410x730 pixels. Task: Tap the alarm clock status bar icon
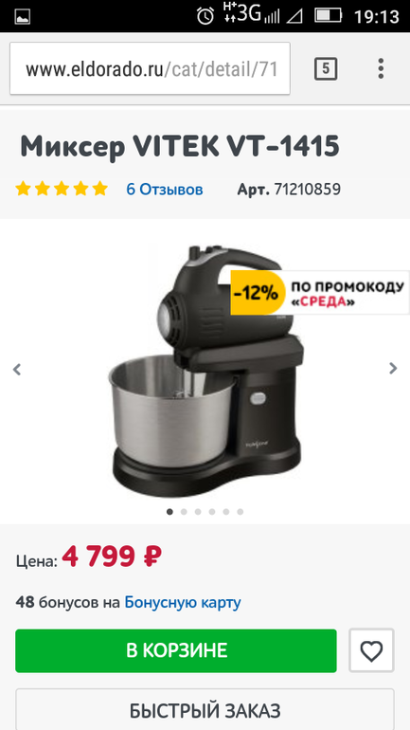[x=205, y=16]
